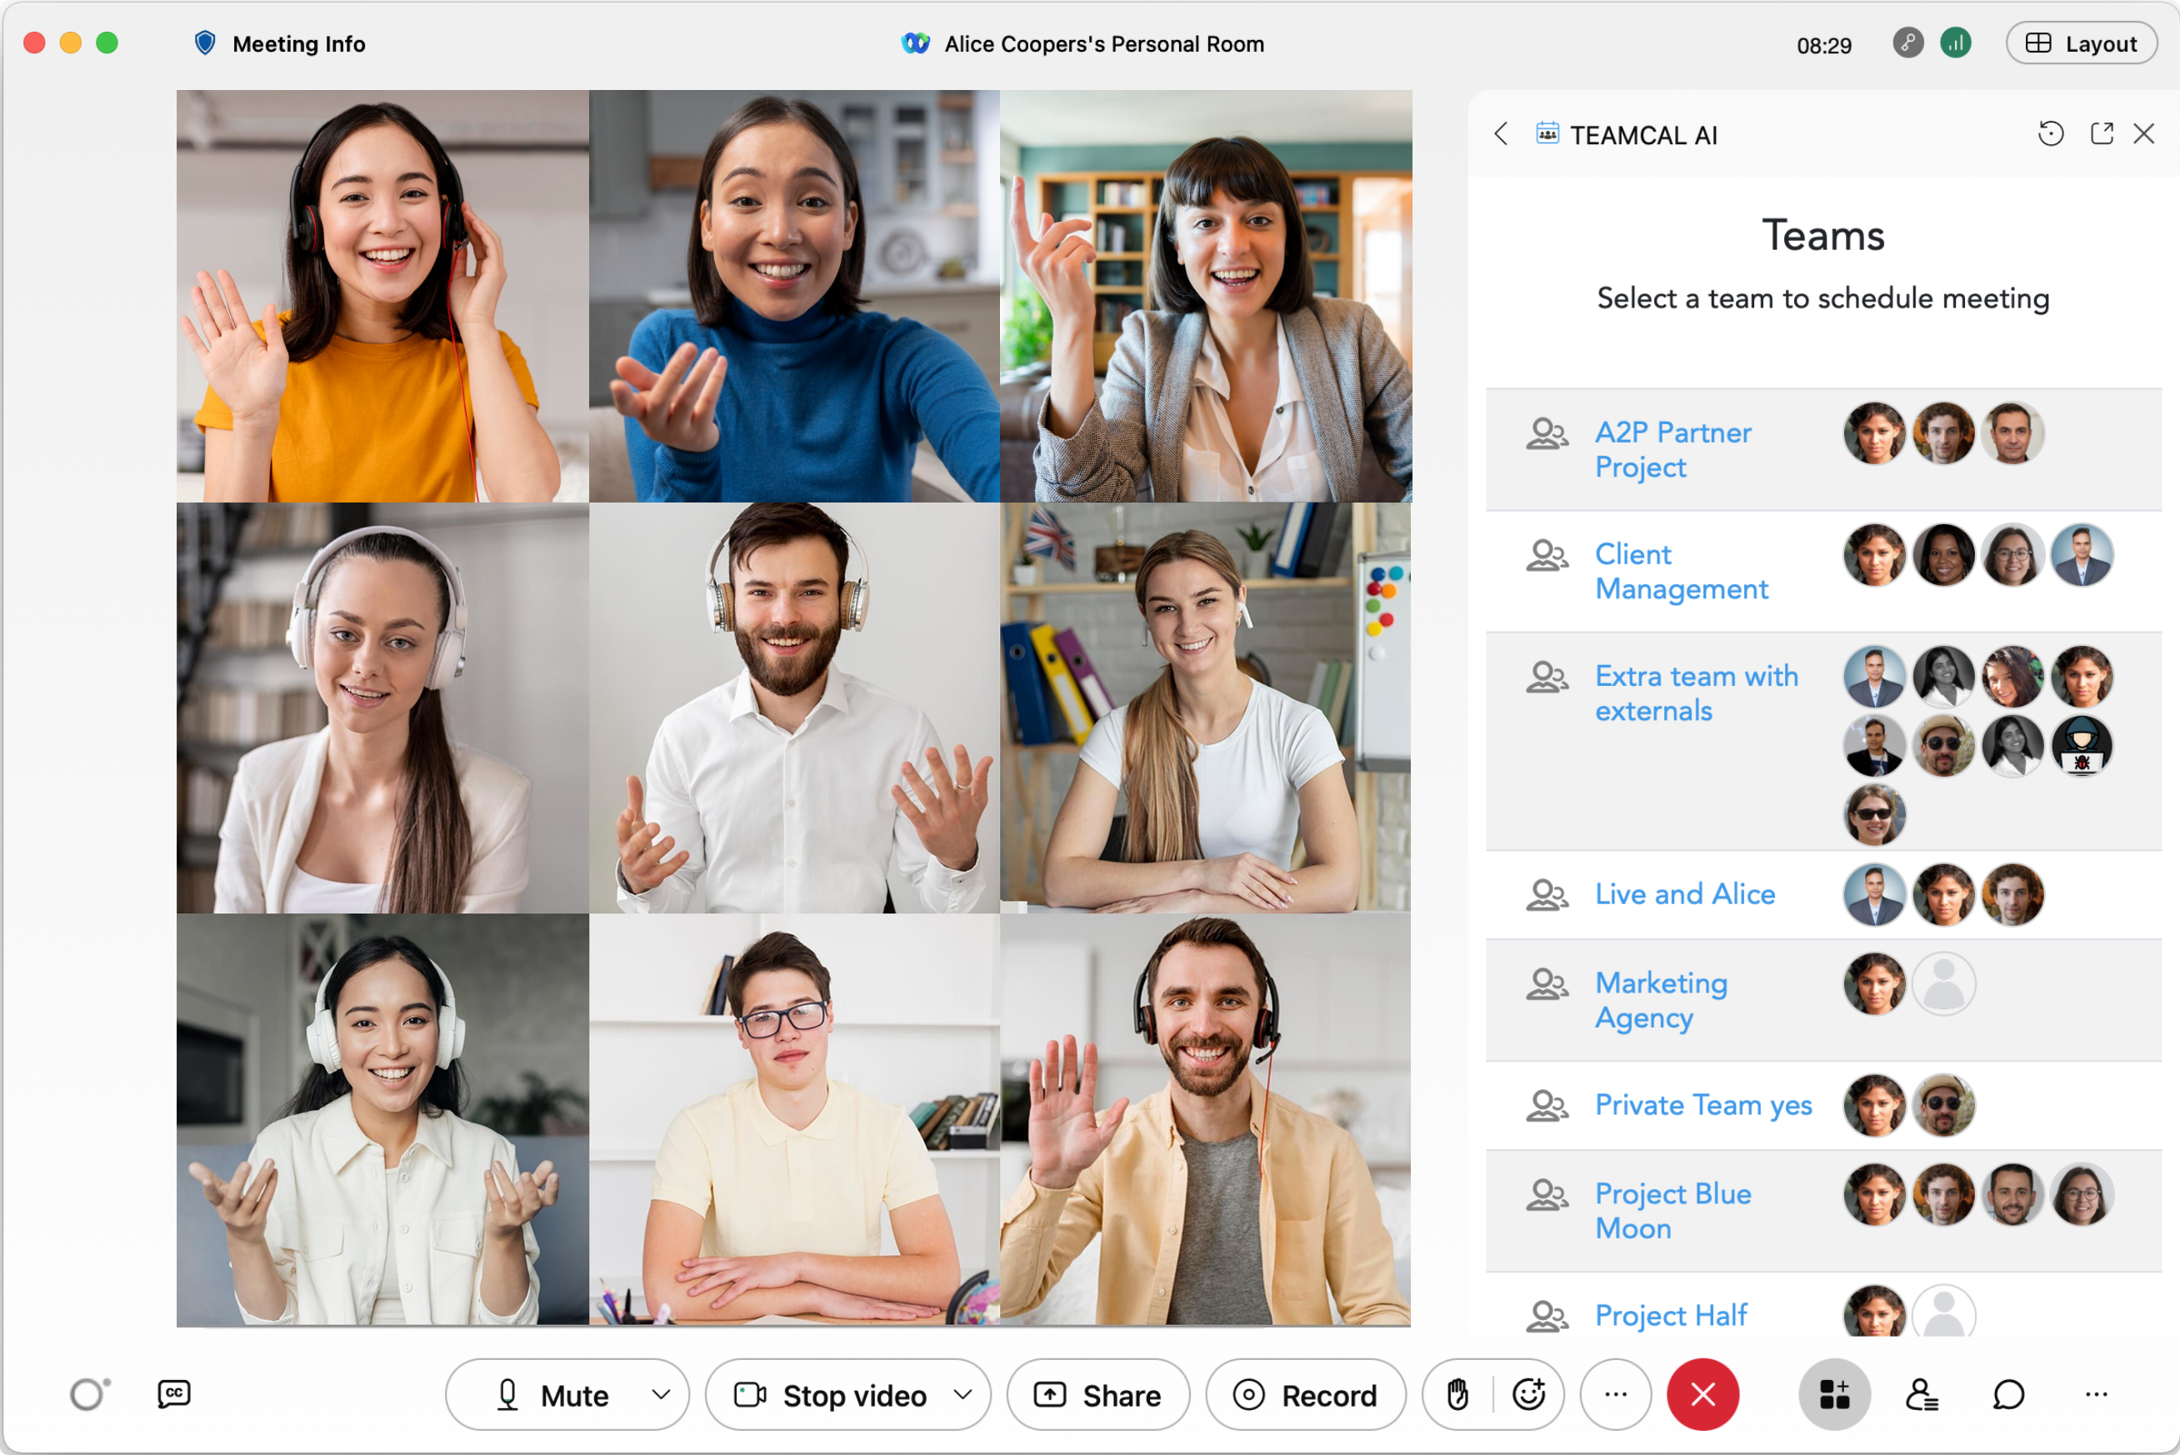Open more options next to reactions
Image resolution: width=2180 pixels, height=1455 pixels.
point(1615,1395)
